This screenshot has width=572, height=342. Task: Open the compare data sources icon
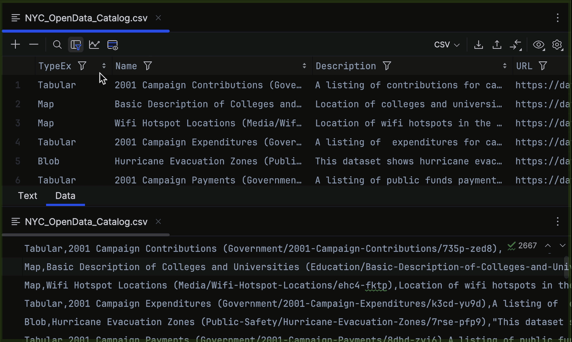pos(516,45)
